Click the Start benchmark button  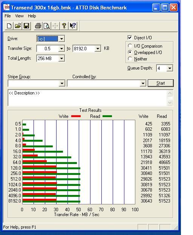tap(161, 83)
